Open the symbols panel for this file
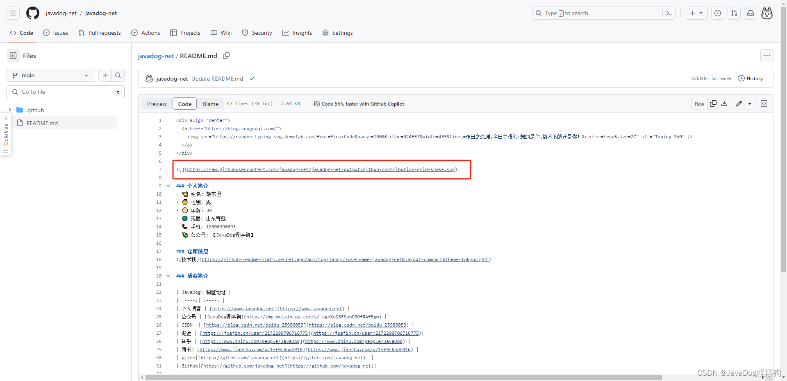Image resolution: width=787 pixels, height=381 pixels. point(764,104)
